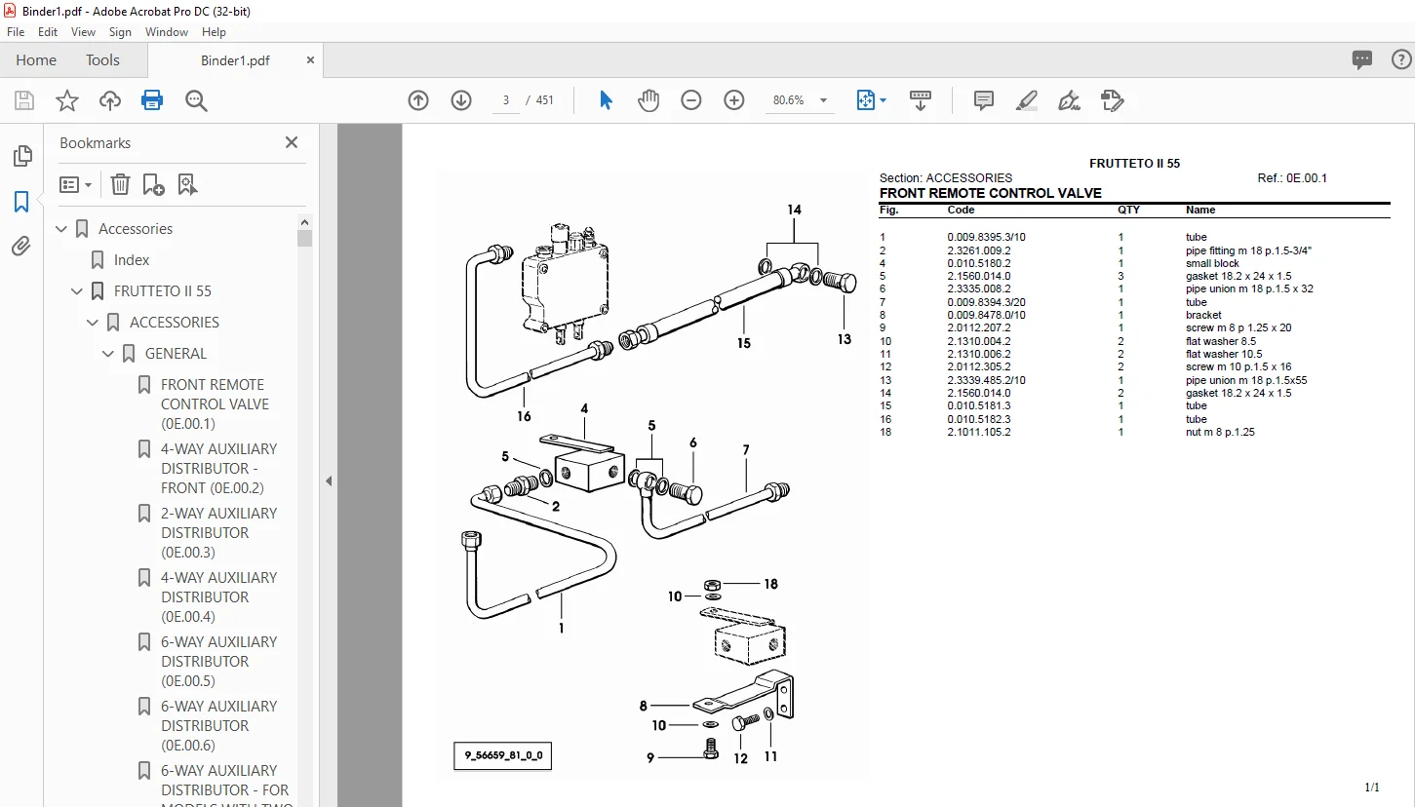1415x807 pixels.
Task: Click the find bookmark icon
Action: 187,184
